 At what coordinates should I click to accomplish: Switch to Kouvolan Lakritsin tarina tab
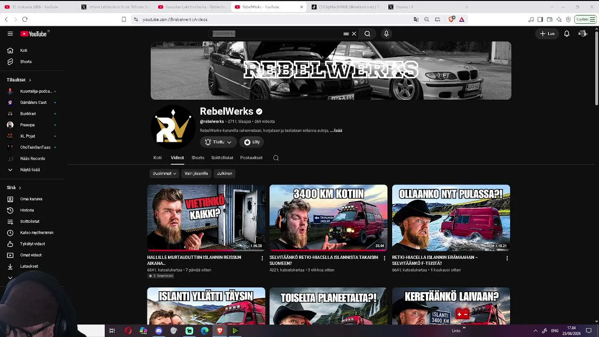pyautogui.click(x=191, y=7)
